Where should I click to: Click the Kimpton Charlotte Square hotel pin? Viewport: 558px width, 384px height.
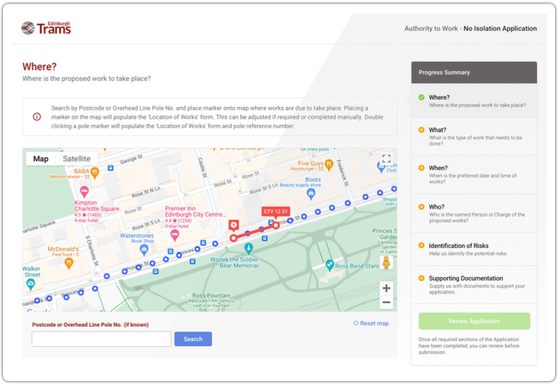84,192
